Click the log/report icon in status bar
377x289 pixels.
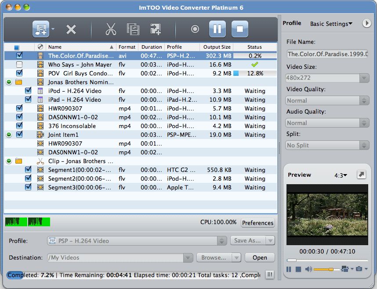pyautogui.click(x=270, y=274)
